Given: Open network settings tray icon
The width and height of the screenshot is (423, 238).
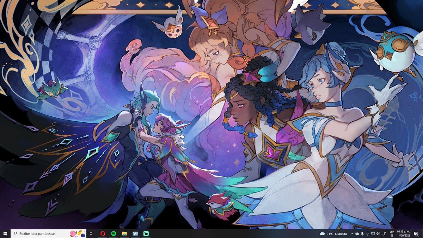Looking at the screenshot, I should click(x=373, y=233).
